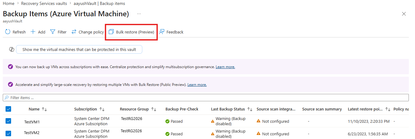
Task: Click the Source scan summary column header
Action: tap(322, 109)
